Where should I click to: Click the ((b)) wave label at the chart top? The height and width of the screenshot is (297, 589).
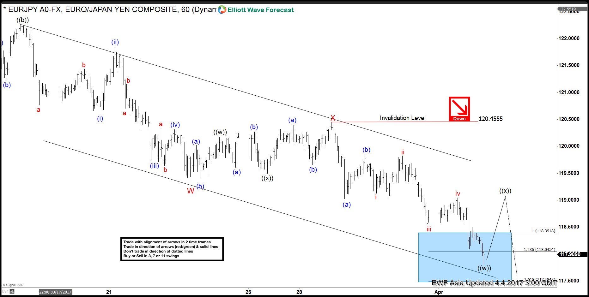click(x=23, y=20)
